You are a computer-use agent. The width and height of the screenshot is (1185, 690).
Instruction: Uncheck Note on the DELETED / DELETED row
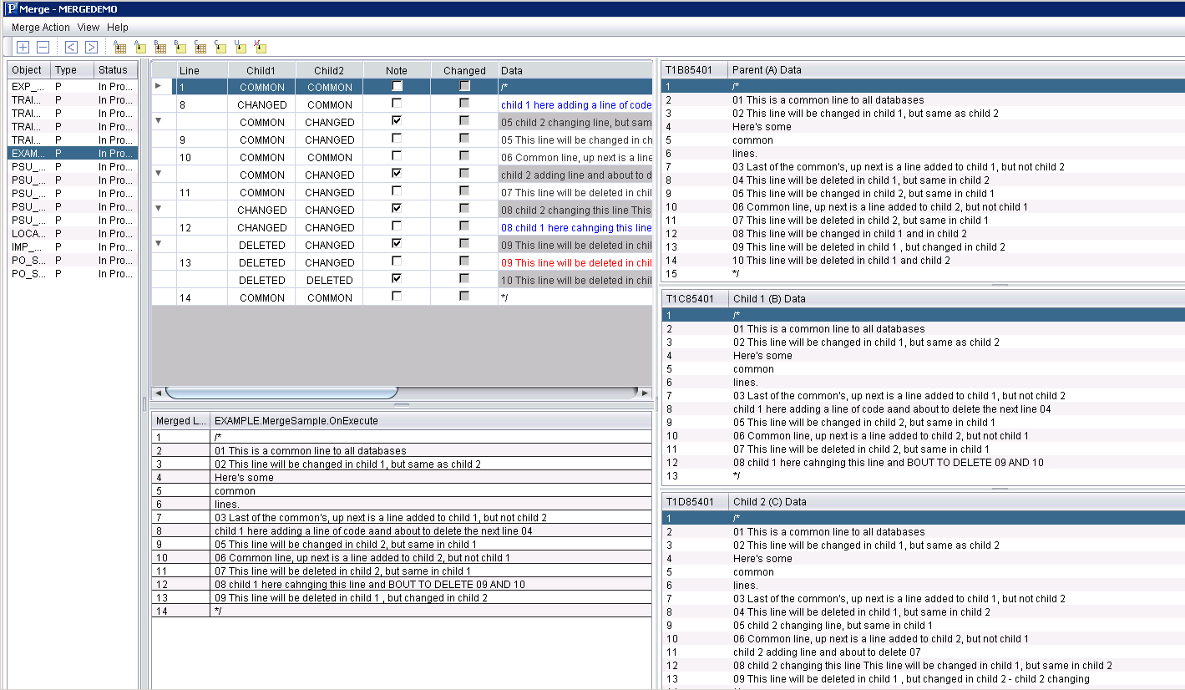(397, 279)
